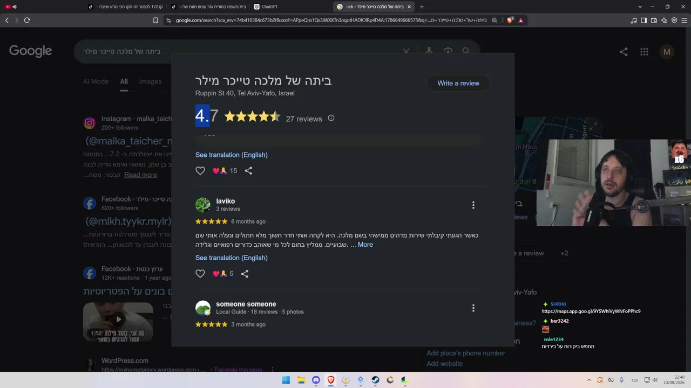
Task: Play the 1:52 video thumbnail
Action: [118, 322]
